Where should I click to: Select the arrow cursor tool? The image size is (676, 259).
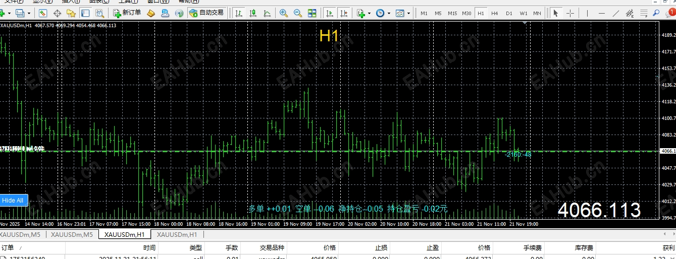(x=556, y=13)
